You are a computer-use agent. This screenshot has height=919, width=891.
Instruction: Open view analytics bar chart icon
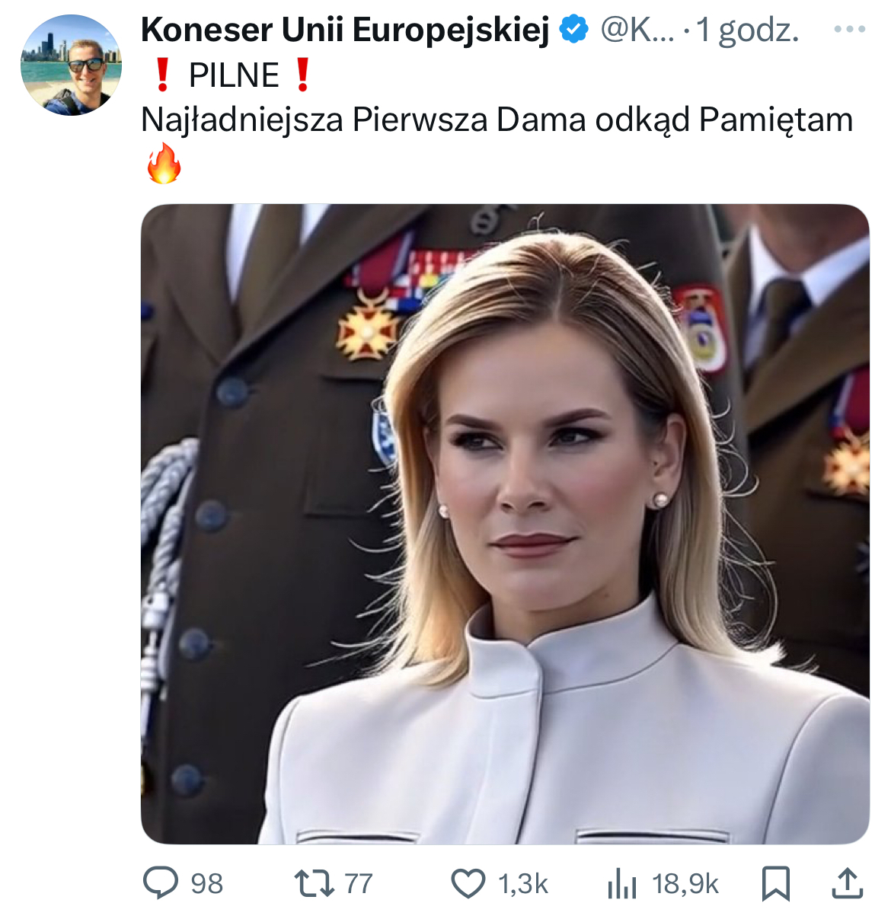(621, 883)
